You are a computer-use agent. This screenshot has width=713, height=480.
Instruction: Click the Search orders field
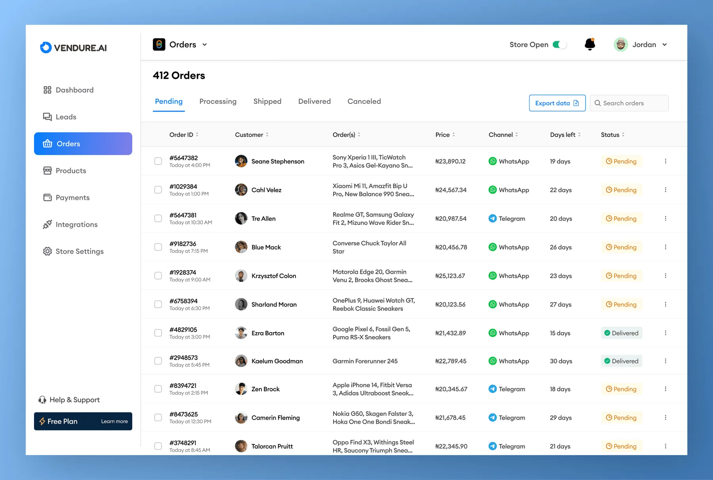pyautogui.click(x=629, y=103)
